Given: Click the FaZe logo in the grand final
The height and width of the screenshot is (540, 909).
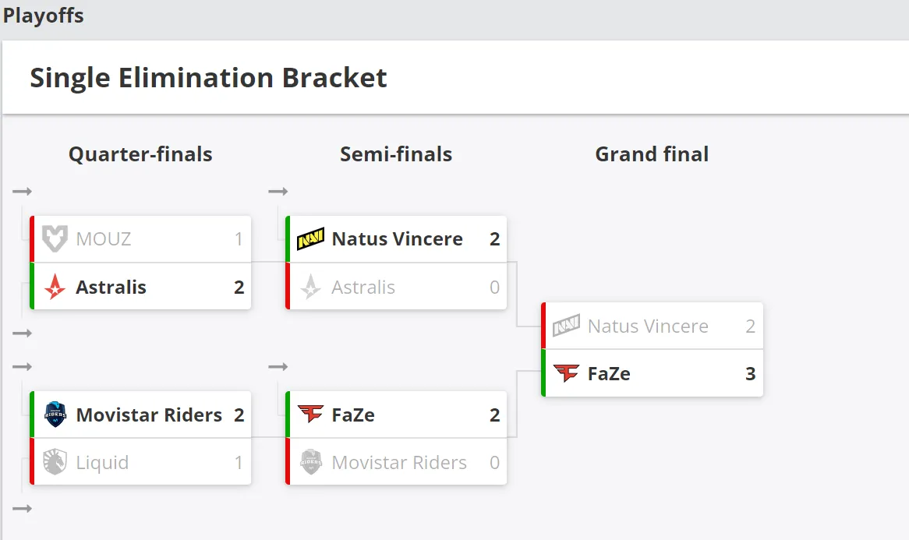Looking at the screenshot, I should click(x=567, y=373).
